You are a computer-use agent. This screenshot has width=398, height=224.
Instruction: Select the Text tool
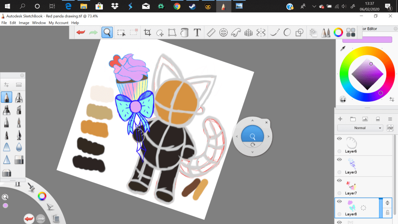197,32
